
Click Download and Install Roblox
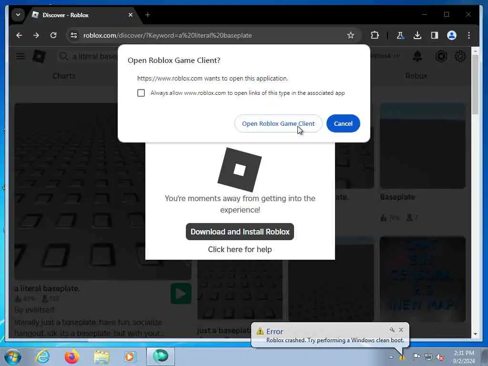240,232
